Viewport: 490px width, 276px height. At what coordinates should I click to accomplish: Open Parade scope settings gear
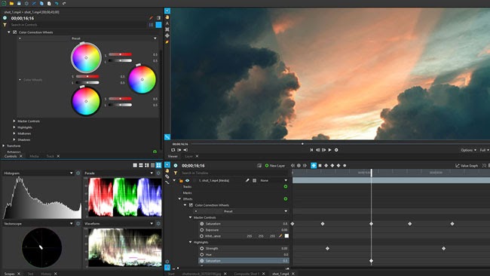(158, 173)
